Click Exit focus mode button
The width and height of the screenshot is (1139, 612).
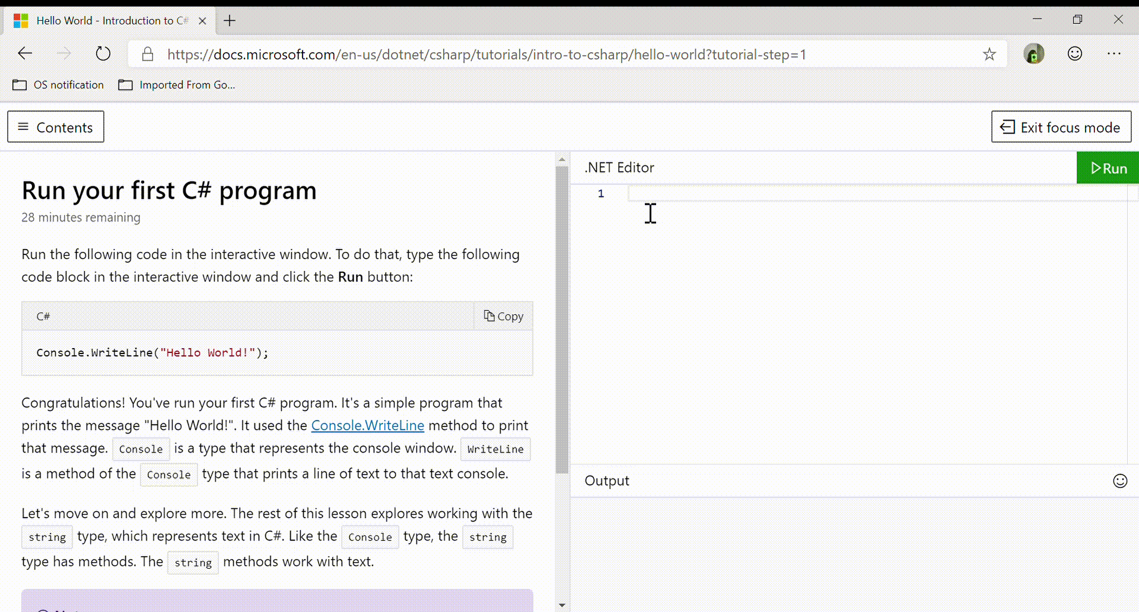[1061, 127]
